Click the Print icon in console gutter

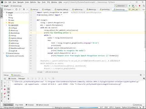[9, 95]
